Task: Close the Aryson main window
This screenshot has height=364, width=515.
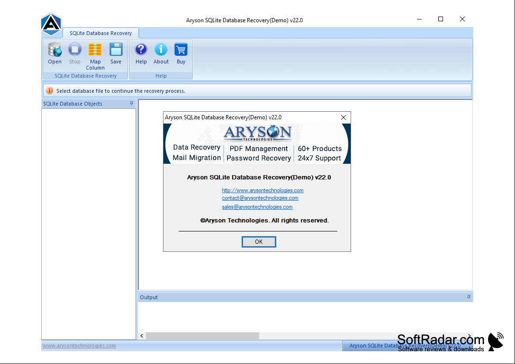Action: pyautogui.click(x=462, y=19)
